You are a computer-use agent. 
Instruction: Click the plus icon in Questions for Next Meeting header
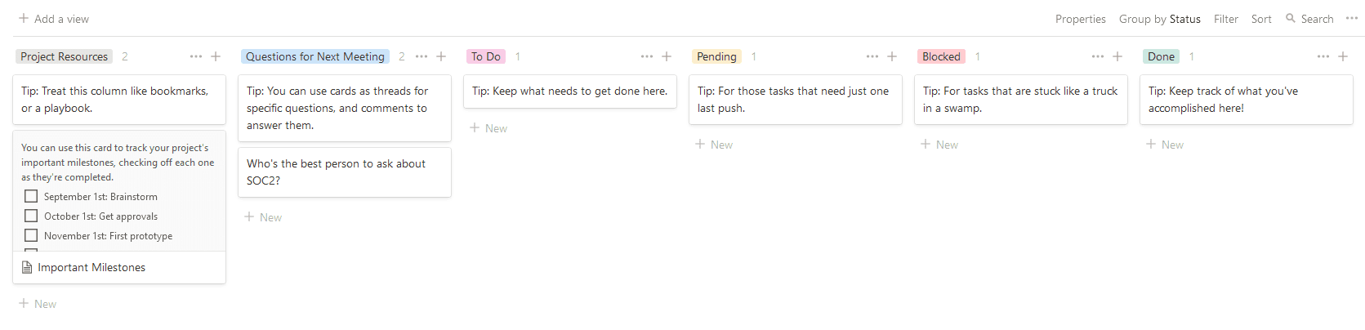click(x=441, y=56)
